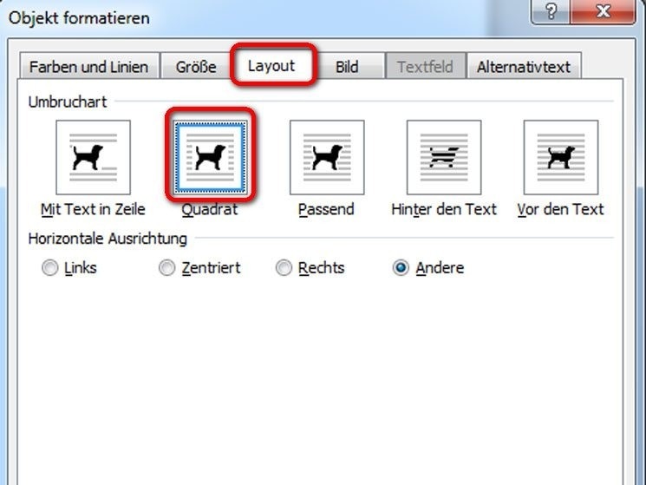Select the 'Mit Text in Zeile' wrapping icon
Image resolution: width=646 pixels, height=485 pixels.
coord(93,157)
